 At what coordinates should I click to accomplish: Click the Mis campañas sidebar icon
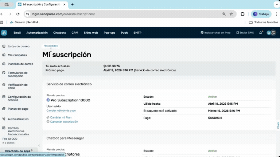pos(4,55)
